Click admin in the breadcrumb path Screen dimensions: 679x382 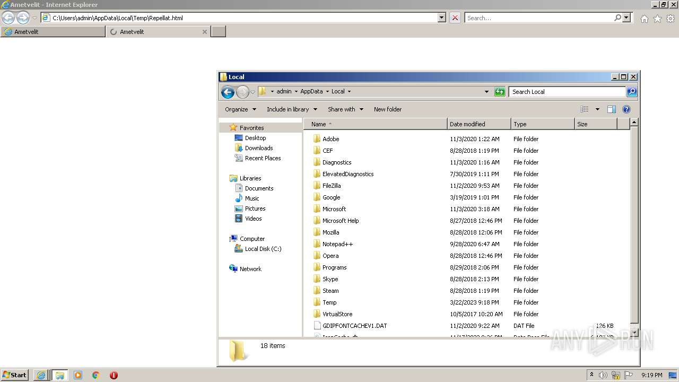click(284, 91)
